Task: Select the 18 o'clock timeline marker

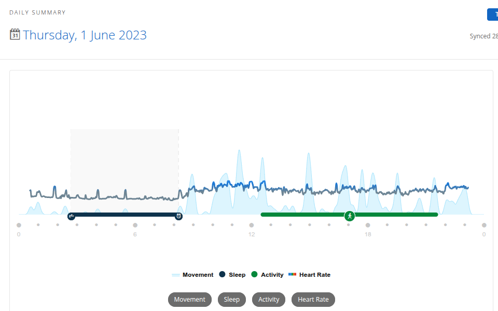Action: click(368, 225)
